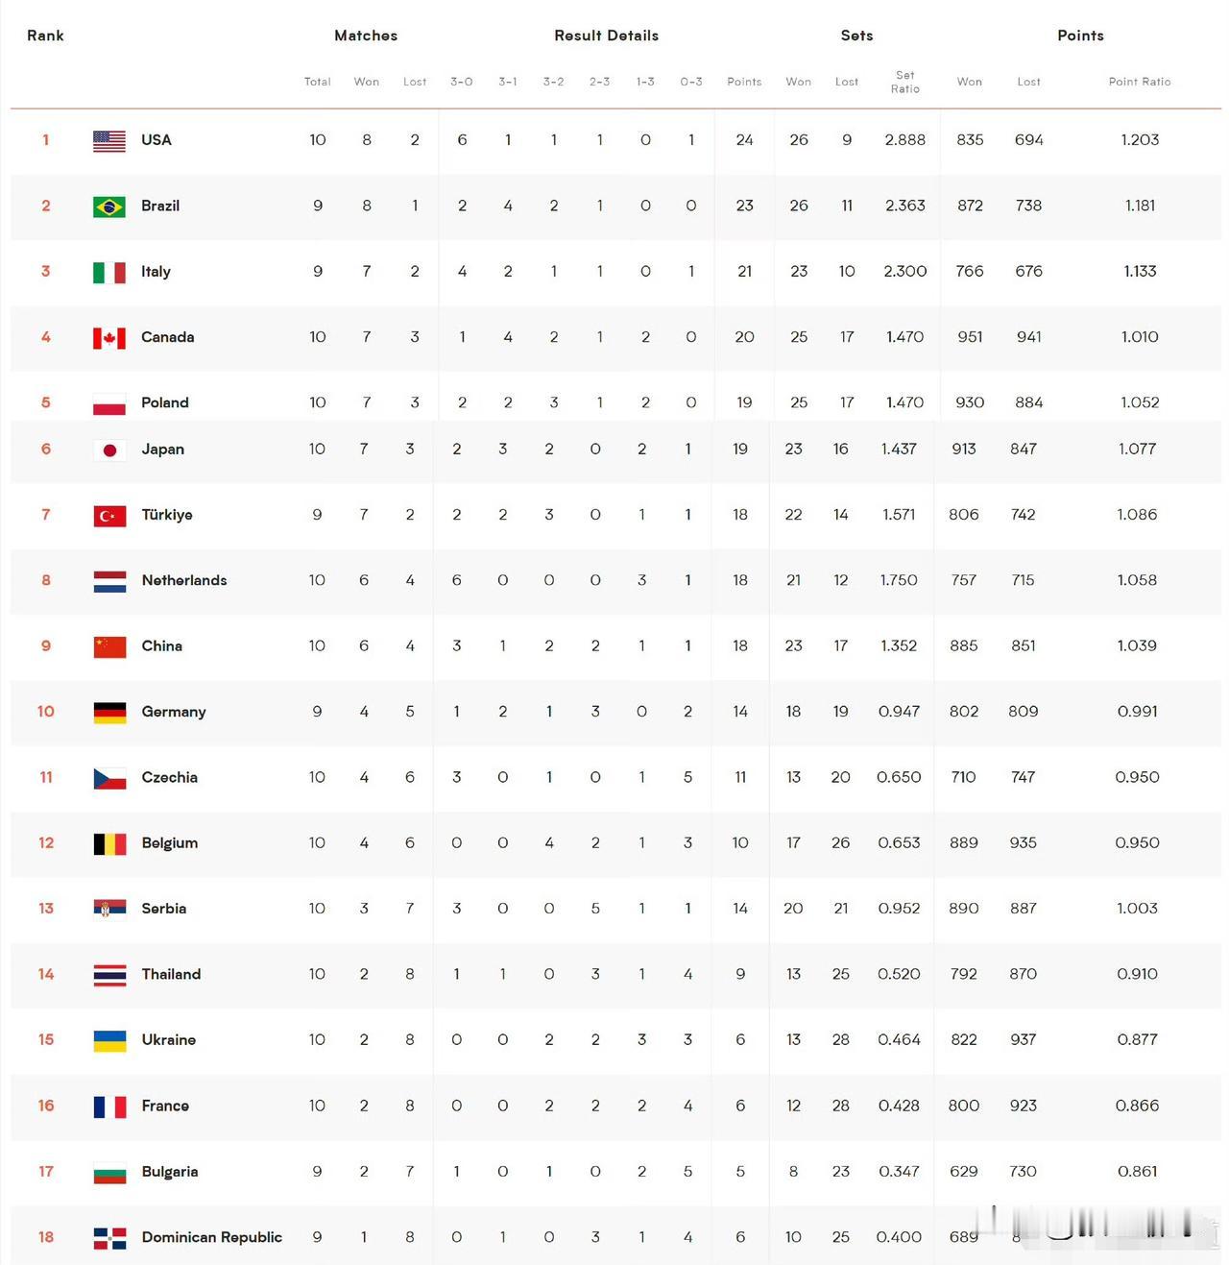This screenshot has height=1265, width=1229.
Task: Click the Czechia flag icon
Action: [109, 778]
